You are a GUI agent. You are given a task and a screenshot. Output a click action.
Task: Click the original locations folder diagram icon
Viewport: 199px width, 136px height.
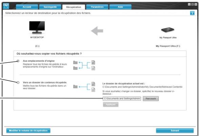(x=84, y=65)
